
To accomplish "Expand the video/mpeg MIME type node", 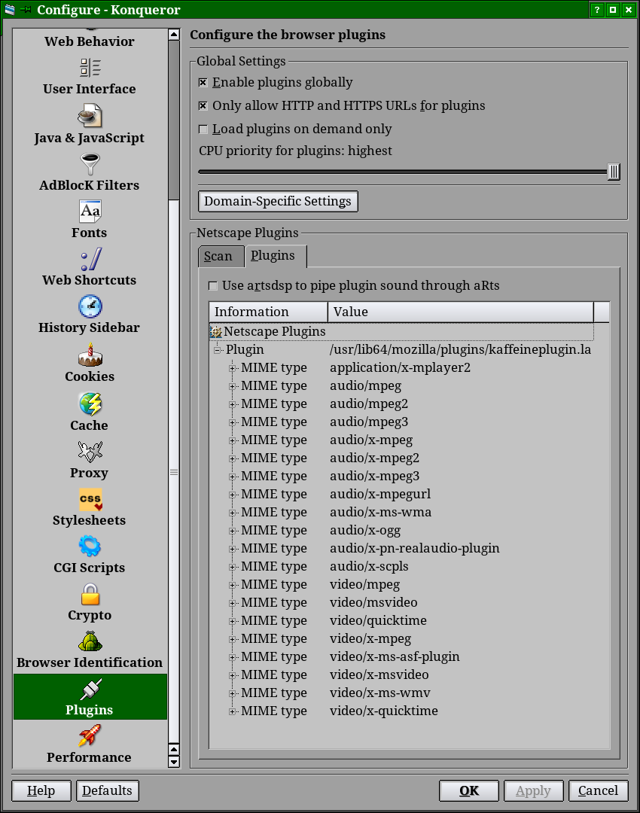I will [x=233, y=586].
